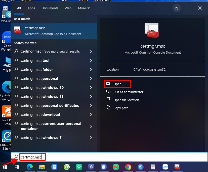Viewport: 208px width, 172px height.
Task: Switch to the Apps tab
Action: (31, 8)
